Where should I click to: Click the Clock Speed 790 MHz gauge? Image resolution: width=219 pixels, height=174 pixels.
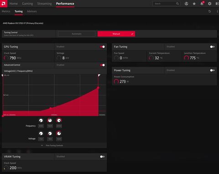6,58
